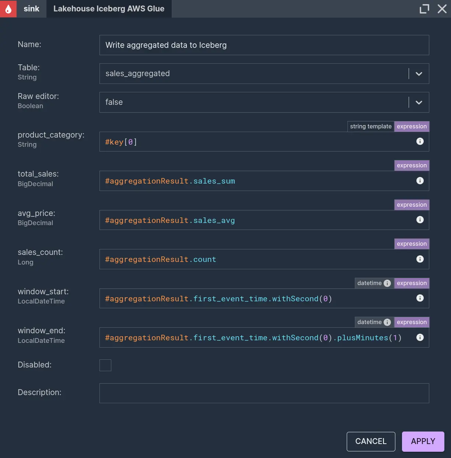This screenshot has width=451, height=458.
Task: Click the plusMinutes(1) window_end expression editor
Action: point(264,337)
